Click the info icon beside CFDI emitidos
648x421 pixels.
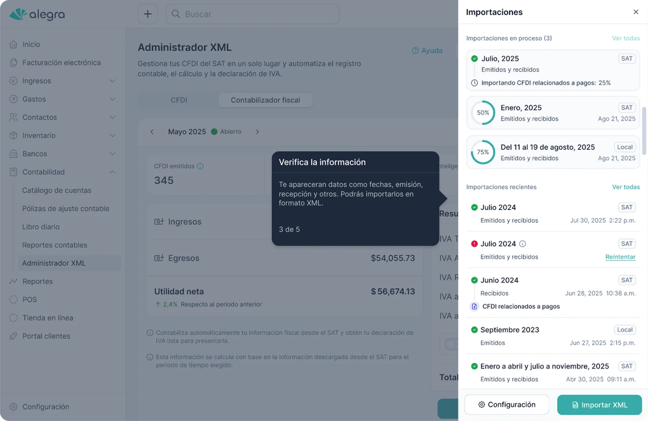(x=200, y=166)
